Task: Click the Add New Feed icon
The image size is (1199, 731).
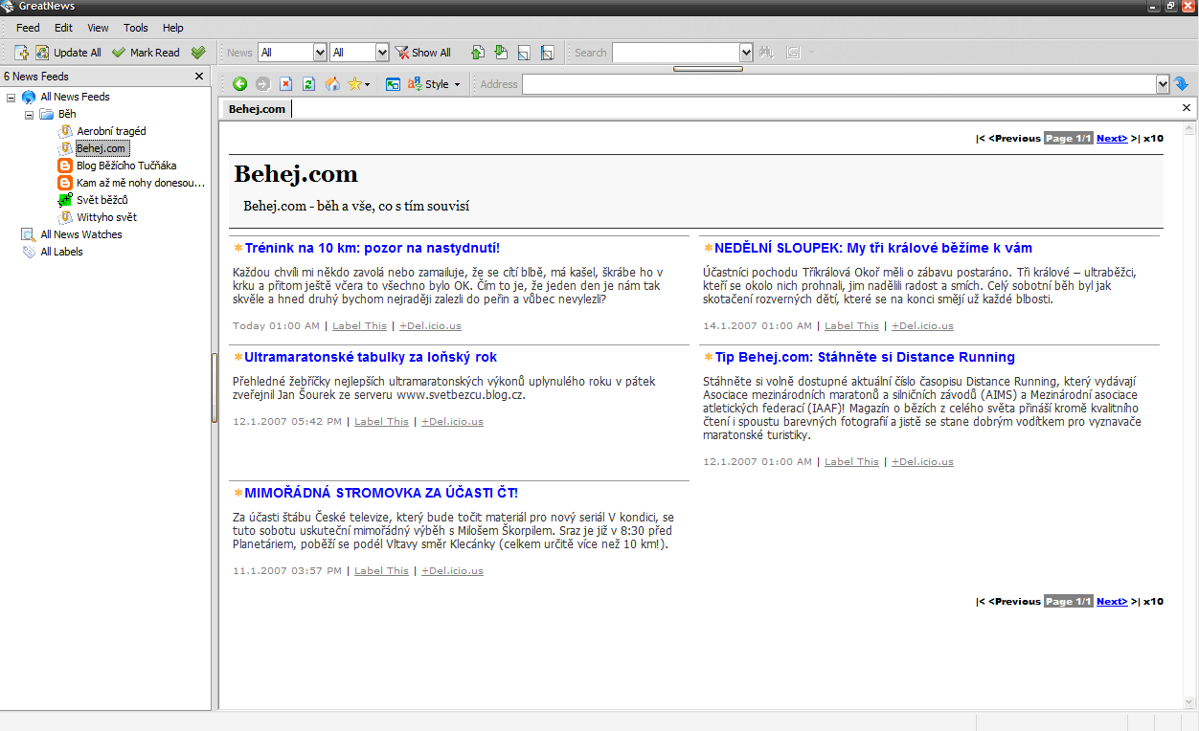Action: [x=22, y=53]
